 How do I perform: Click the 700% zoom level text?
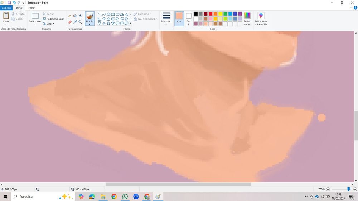[x=321, y=189]
